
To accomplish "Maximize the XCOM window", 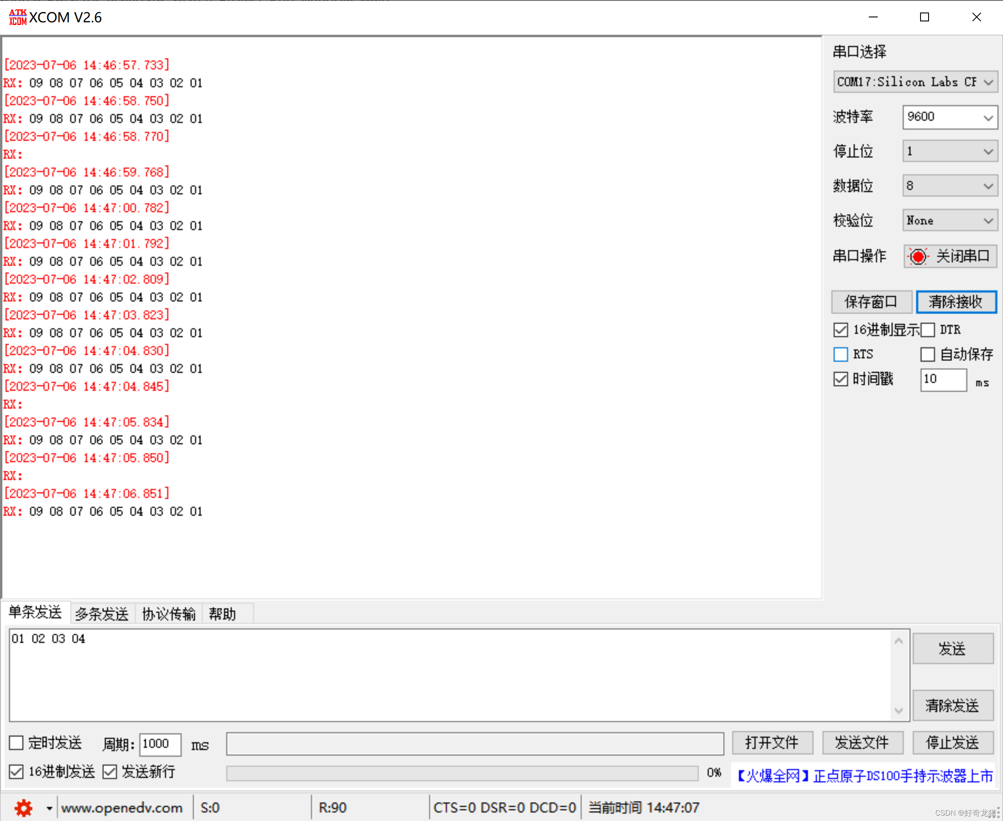I will click(925, 17).
